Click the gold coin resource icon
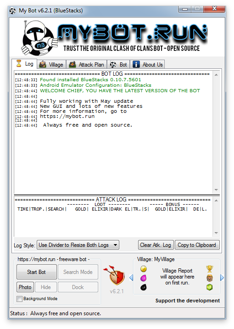 (x=143, y=269)
